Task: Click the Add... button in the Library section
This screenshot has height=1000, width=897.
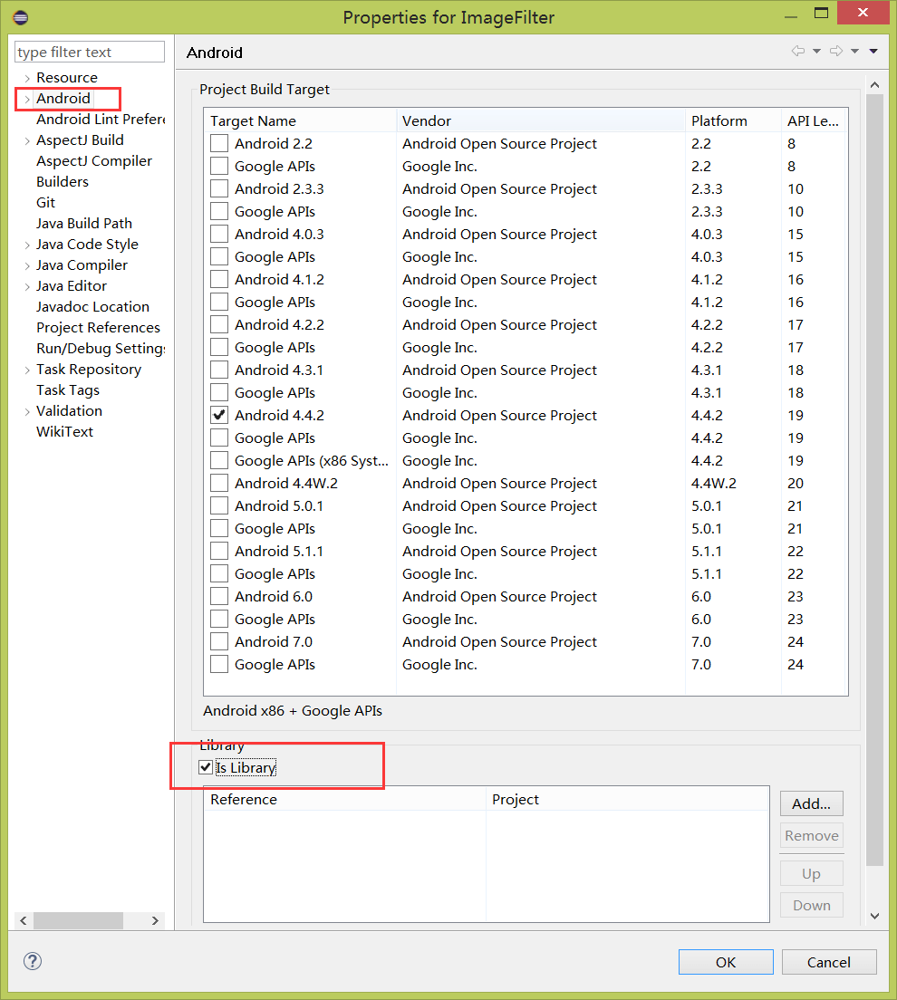Action: click(x=811, y=803)
